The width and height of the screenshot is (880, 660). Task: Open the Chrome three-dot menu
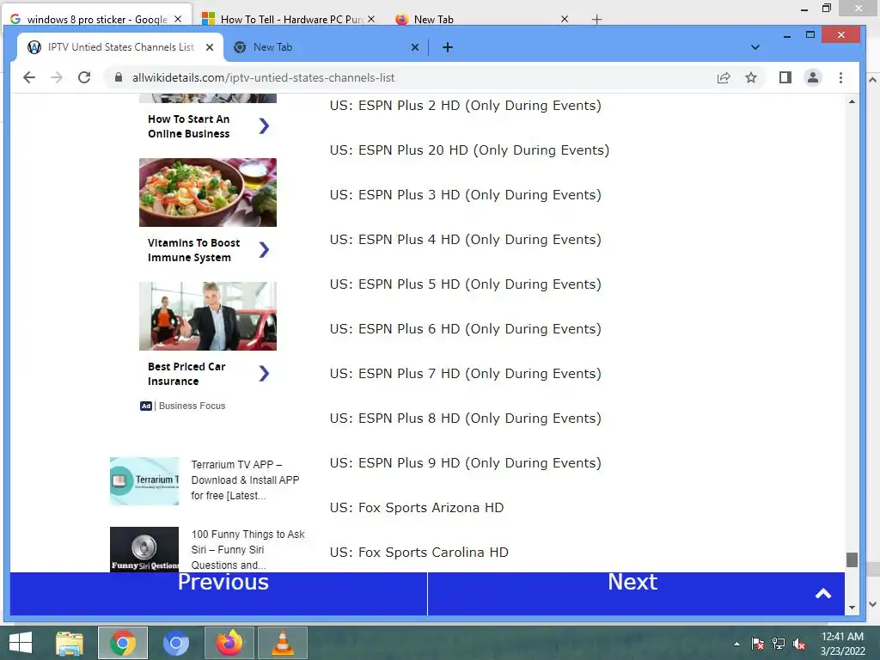tap(840, 77)
